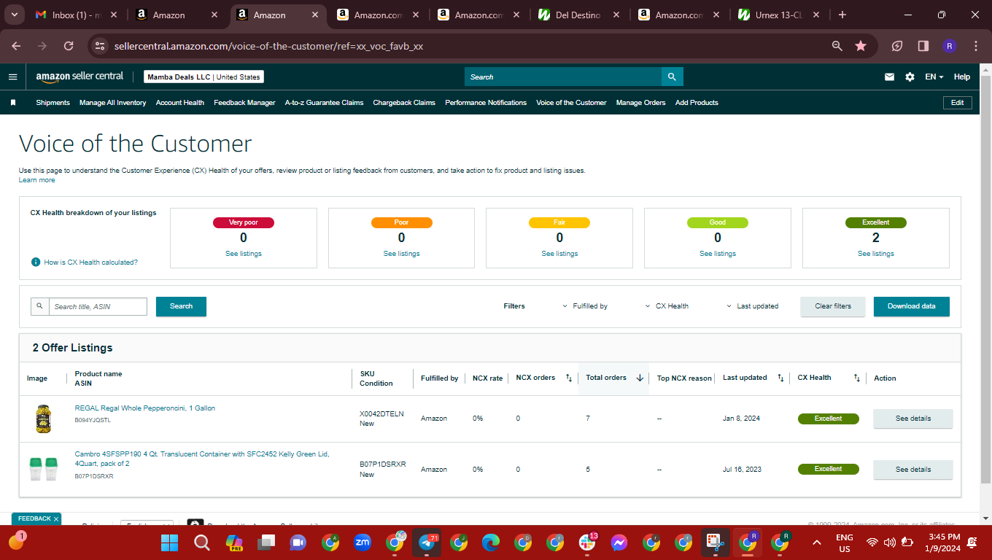The height and width of the screenshot is (560, 992).
Task: Open A-to-z Guarantee Claims
Action: pos(324,103)
